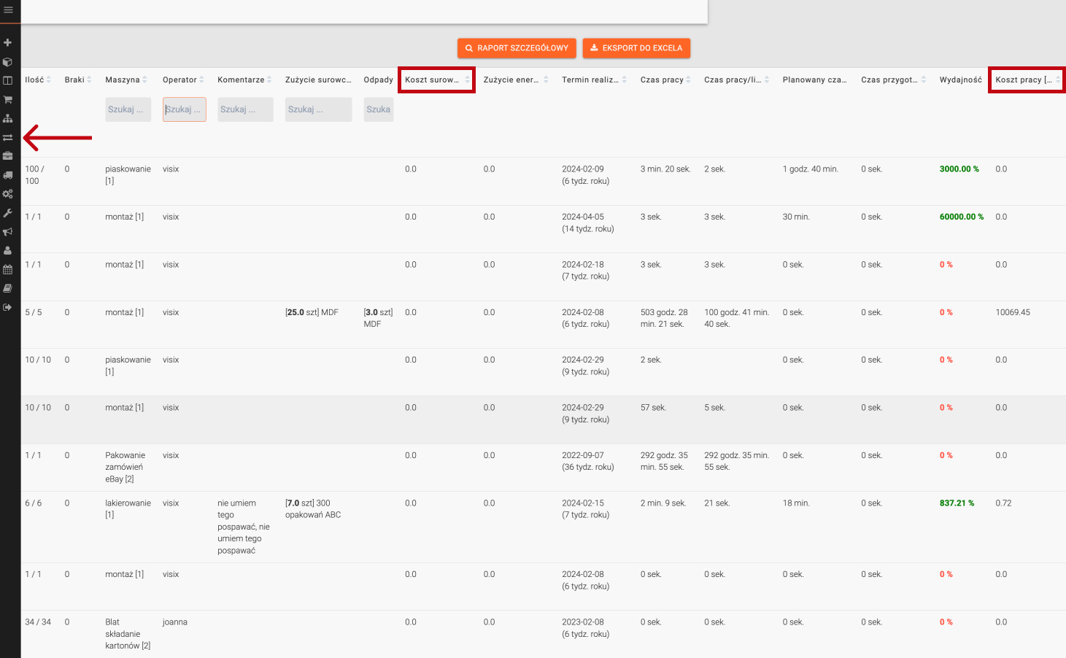The image size is (1066, 658).
Task: Click the Komentarze search input field
Action: (244, 109)
